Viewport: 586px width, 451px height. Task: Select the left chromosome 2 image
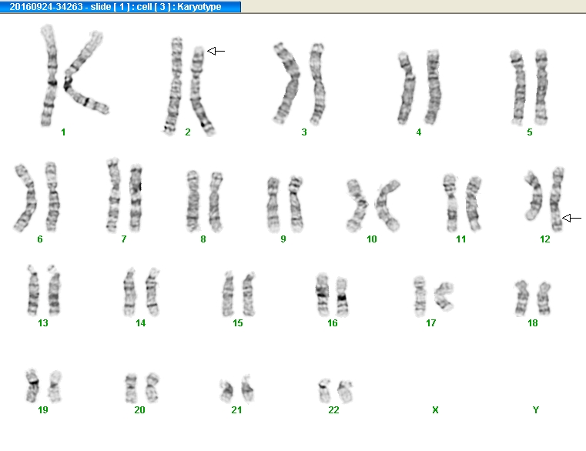coord(172,85)
